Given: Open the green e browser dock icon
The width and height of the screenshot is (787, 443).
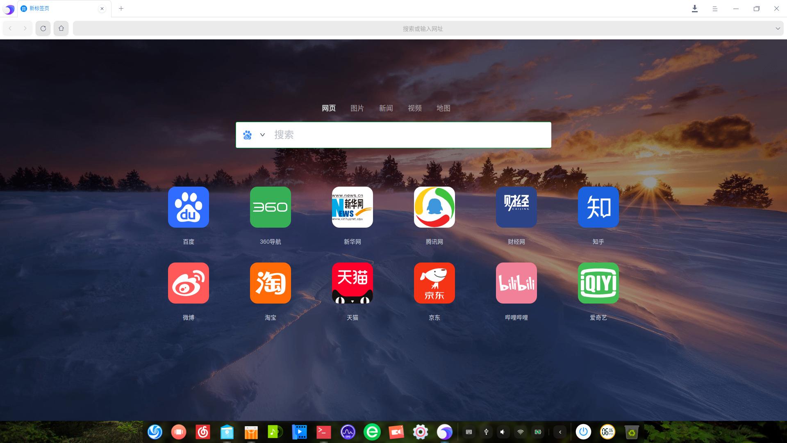Looking at the screenshot, I should [372, 432].
